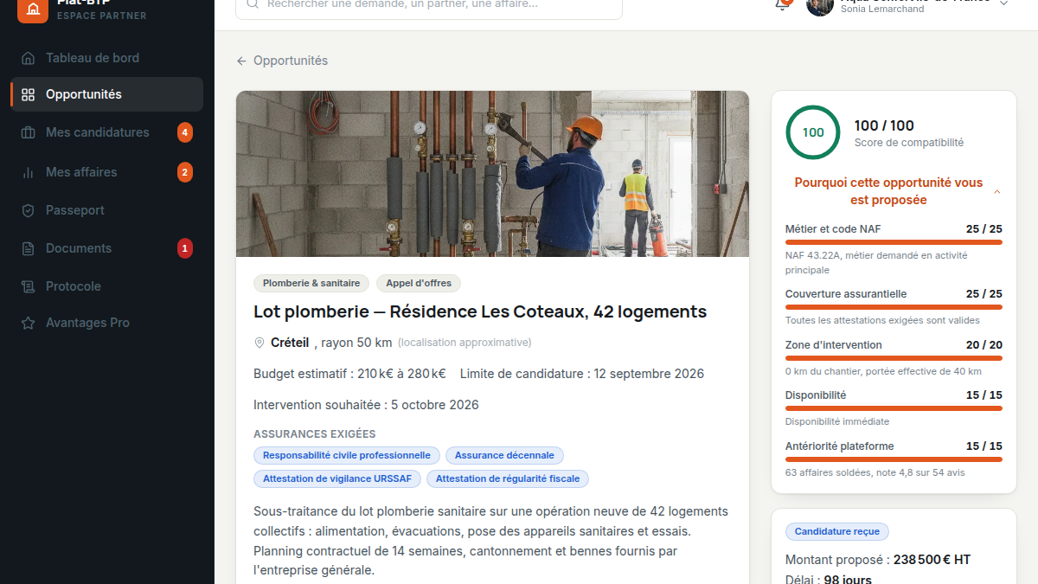Viewport: 1038px width, 584px height.
Task: Click the 'Couverture assurantielle' progress bar
Action: [x=894, y=307]
